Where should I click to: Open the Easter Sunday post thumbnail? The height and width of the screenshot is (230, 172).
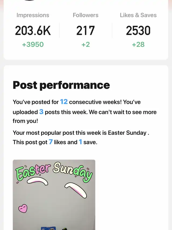coord(54,195)
